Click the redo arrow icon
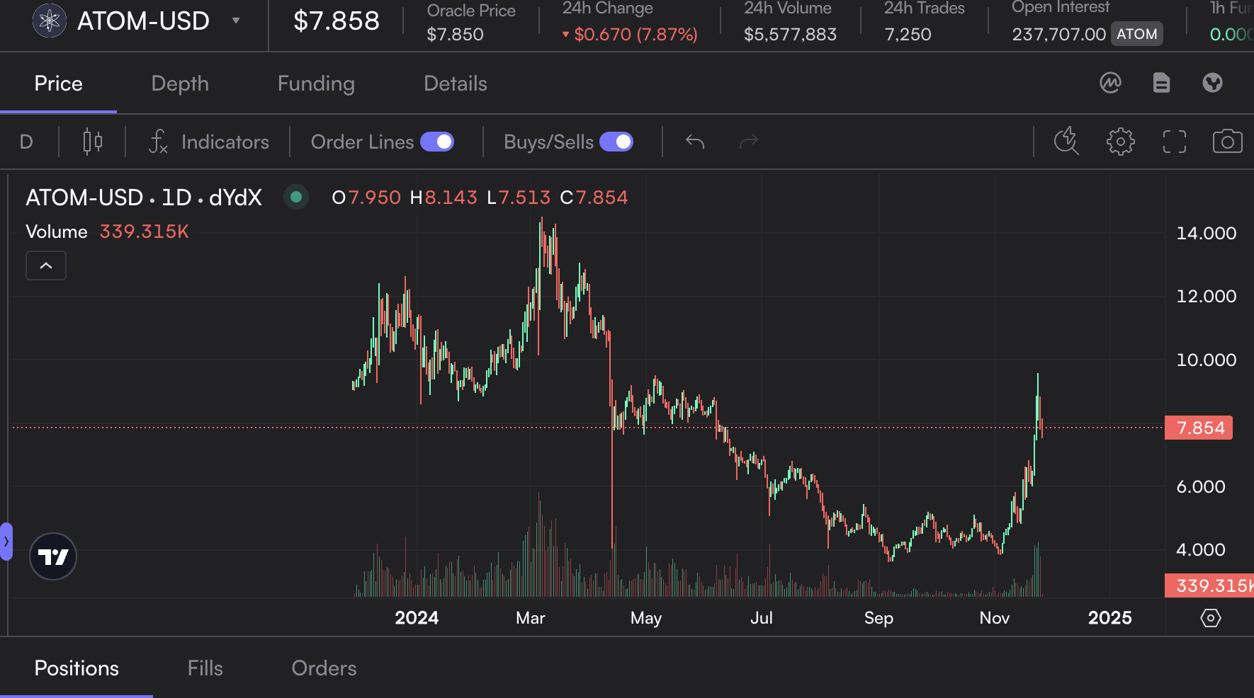This screenshot has width=1254, height=698. click(x=748, y=142)
